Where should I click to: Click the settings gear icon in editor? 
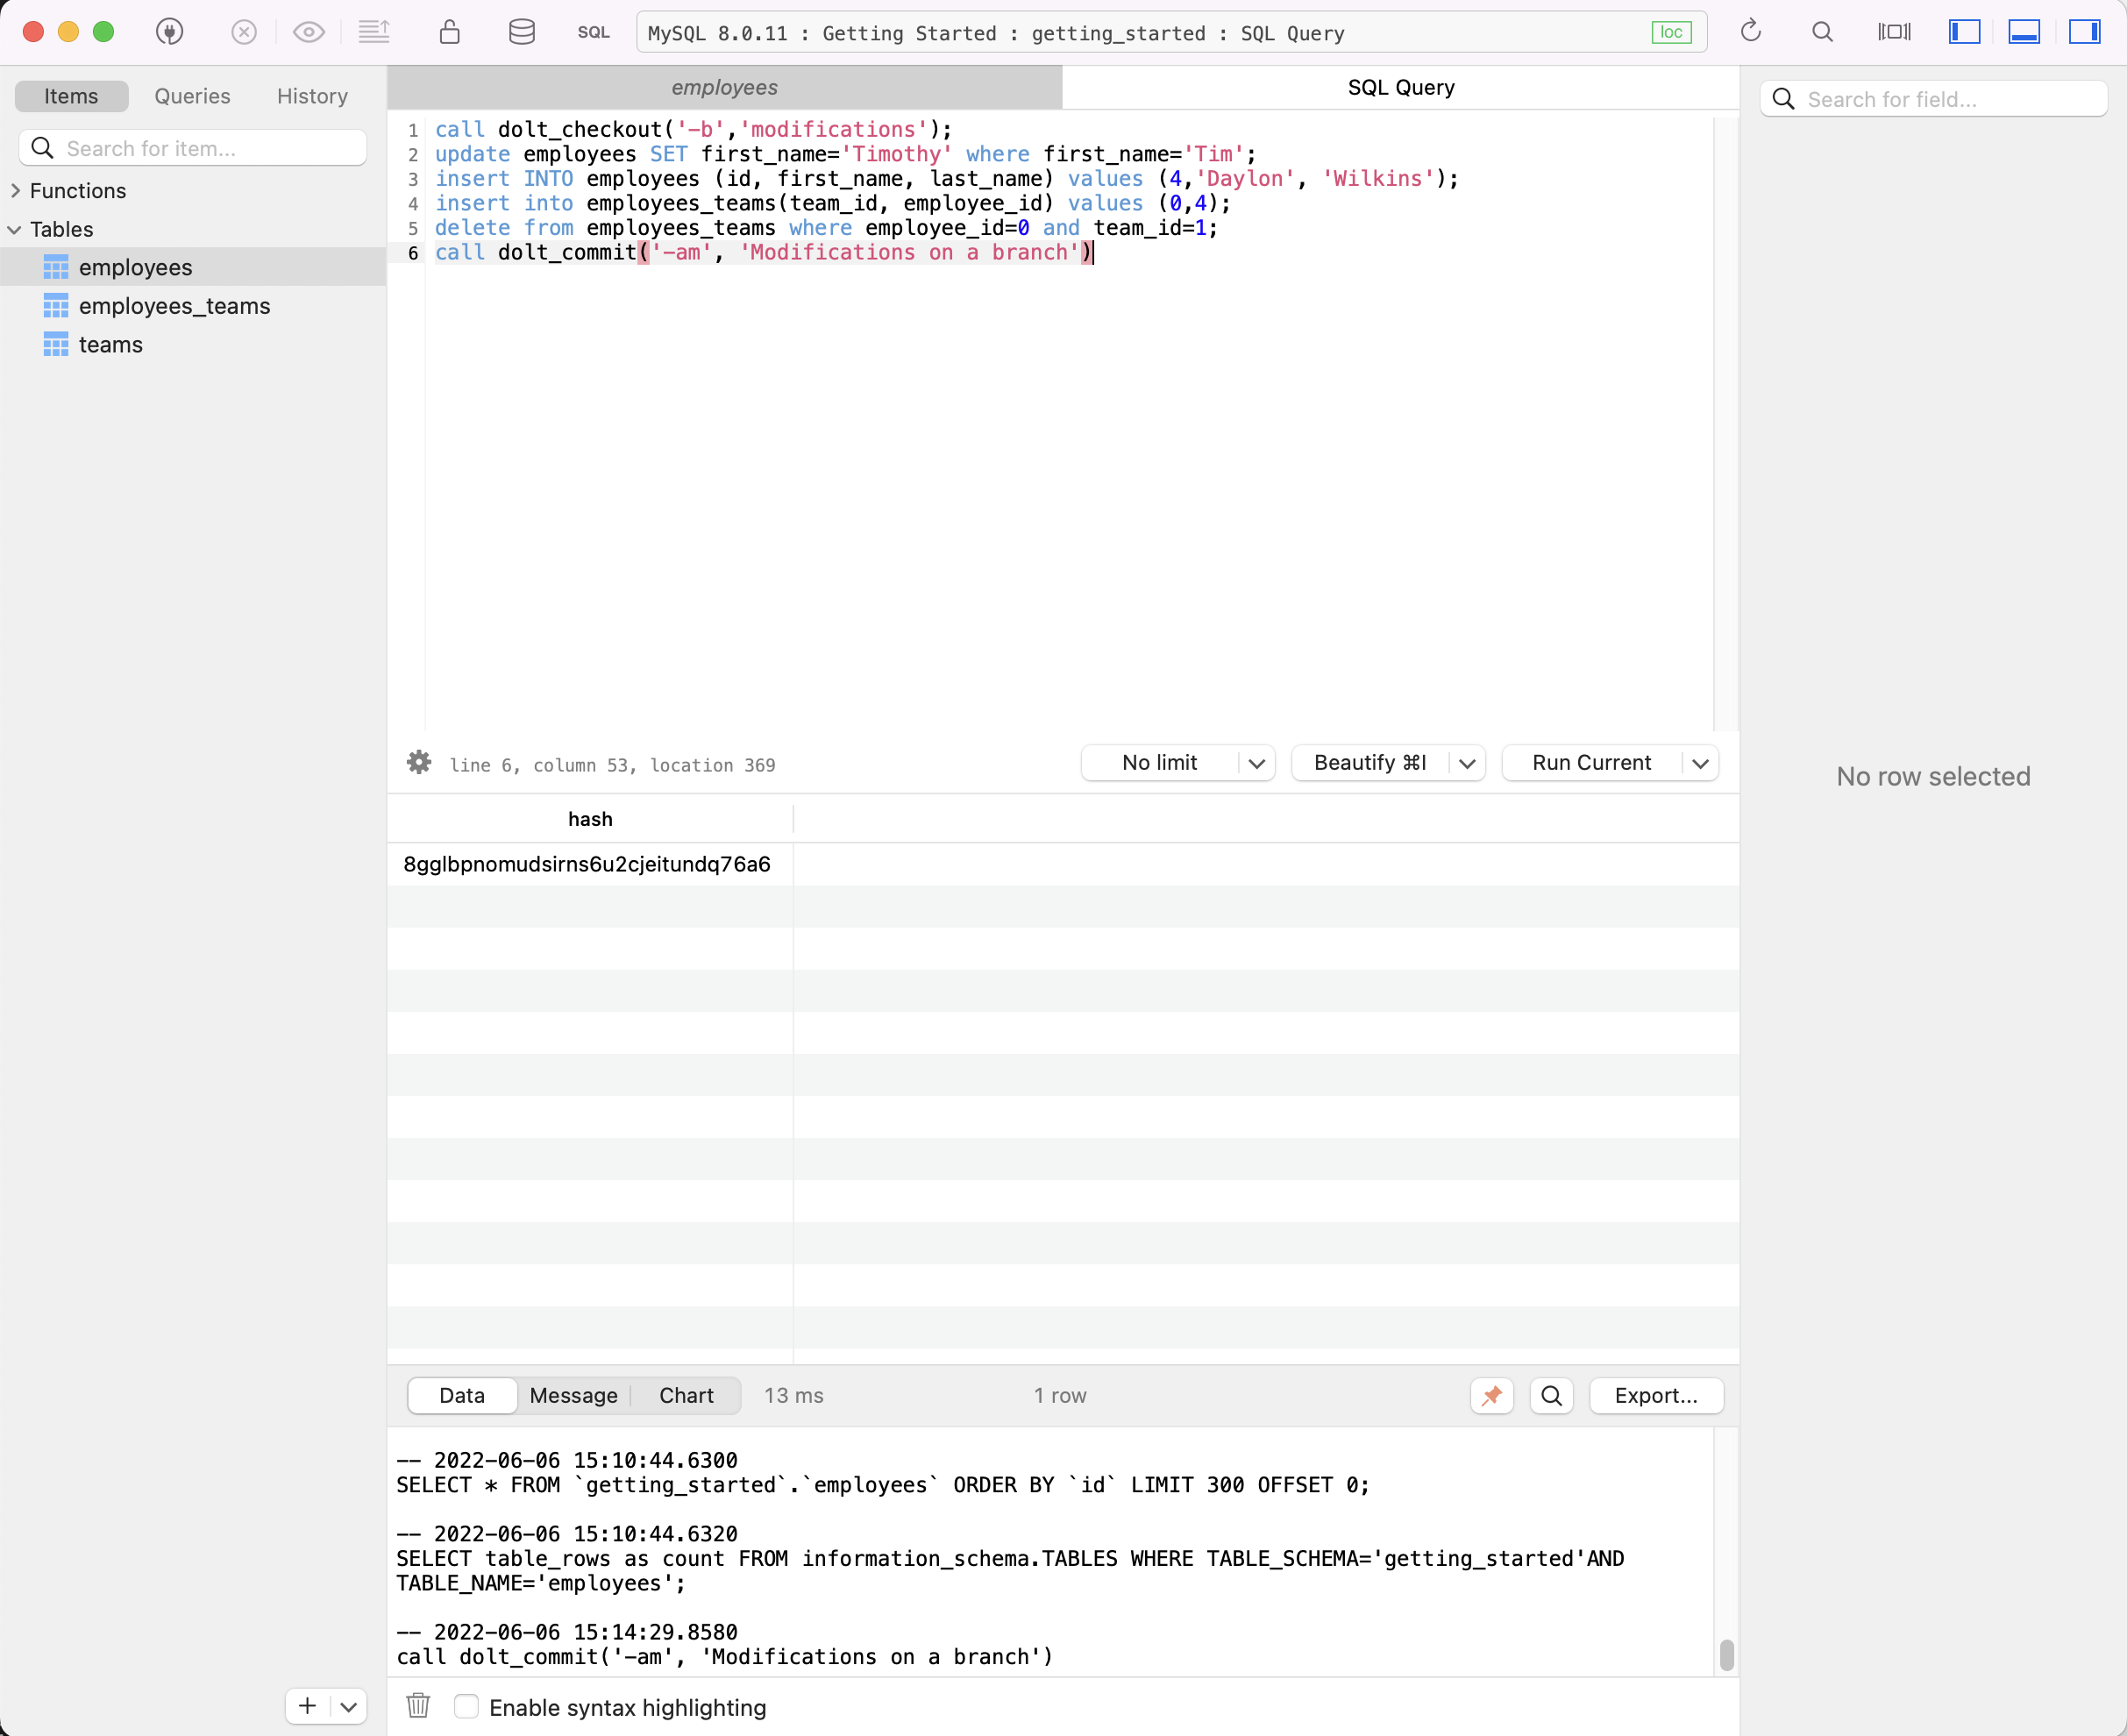tap(421, 763)
